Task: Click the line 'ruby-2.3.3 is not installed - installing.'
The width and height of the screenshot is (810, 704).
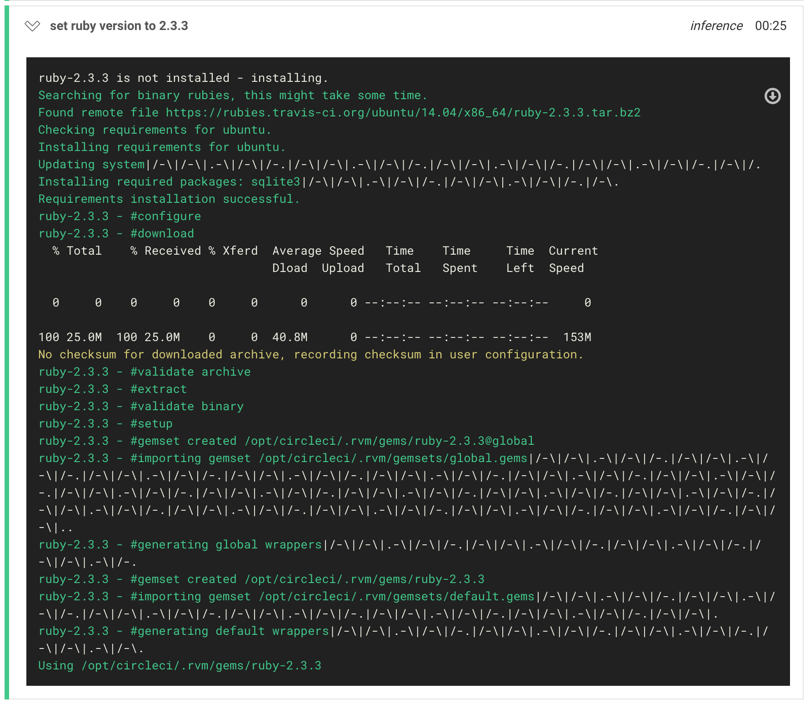Action: point(183,78)
